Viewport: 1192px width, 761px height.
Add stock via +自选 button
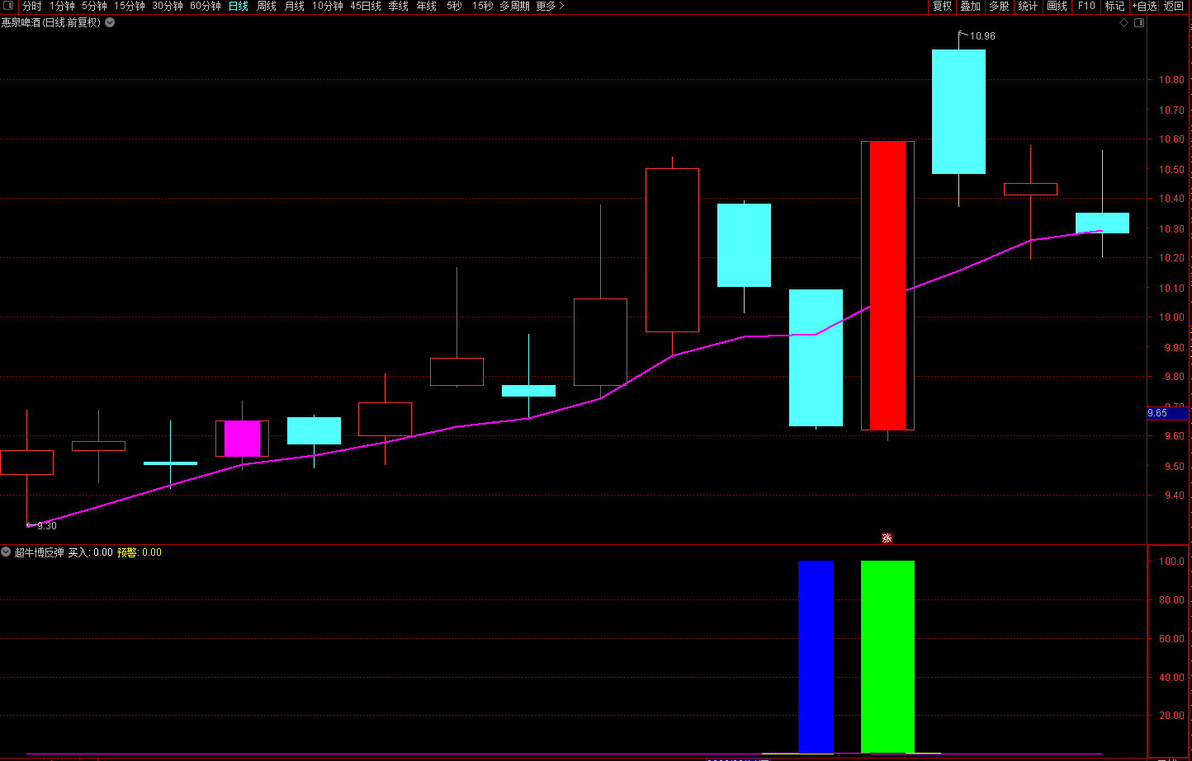(1144, 6)
